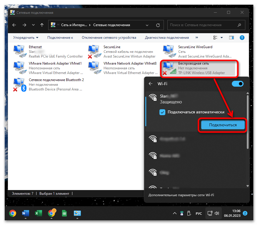Open Google Sheets app on taskbar
258x225 pixels.
click(64, 213)
